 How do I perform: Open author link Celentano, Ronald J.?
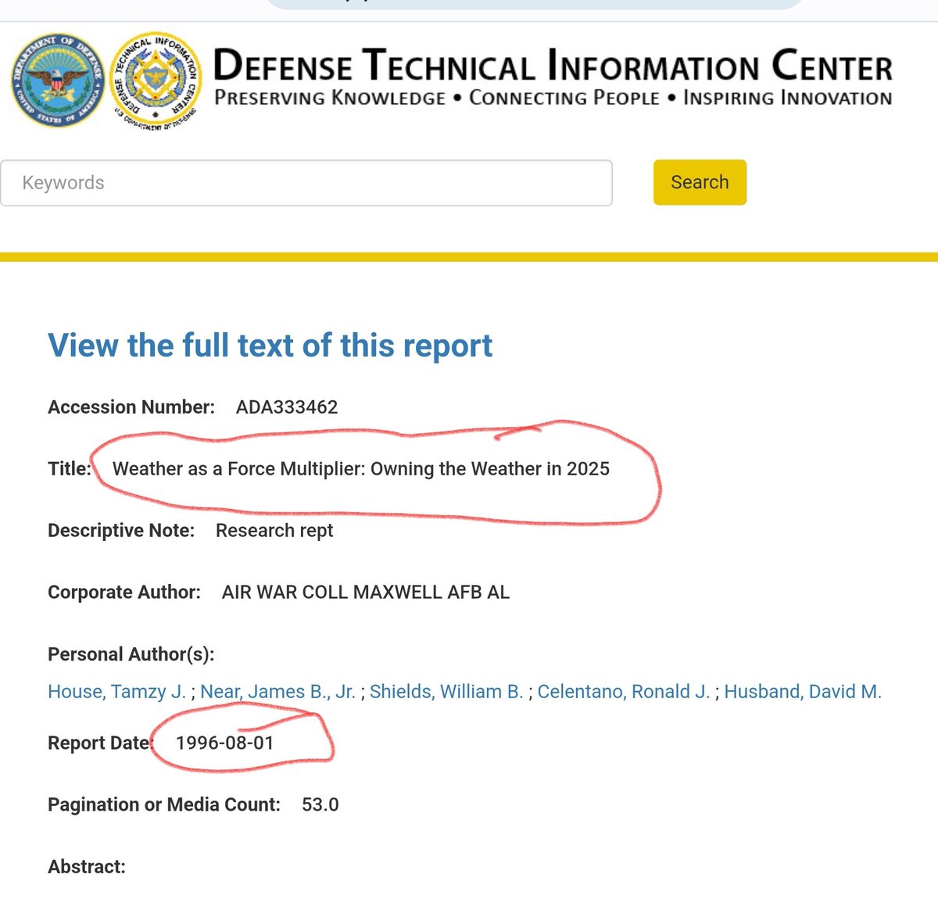624,692
